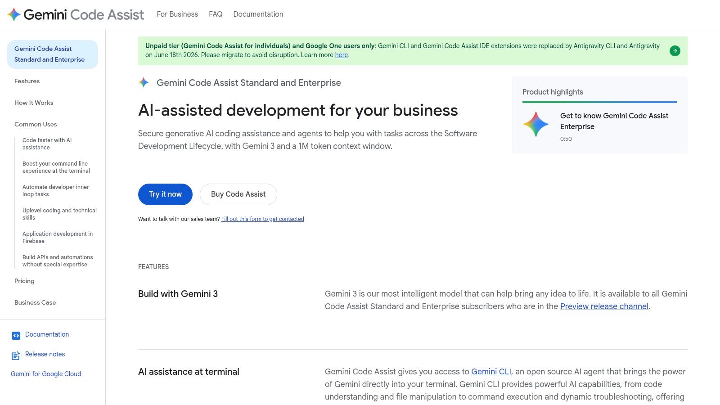This screenshot has width=720, height=405.
Task: Select Gemini Code Assist Standard and Enterprise tab
Action: [53, 54]
